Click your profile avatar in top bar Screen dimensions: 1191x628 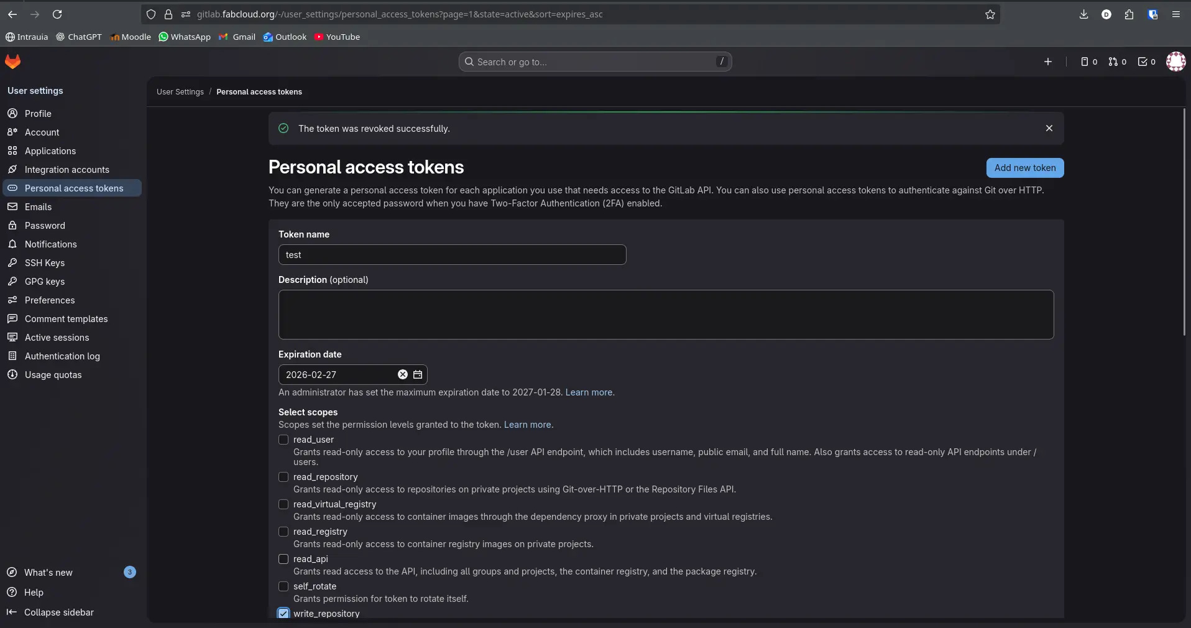1177,62
